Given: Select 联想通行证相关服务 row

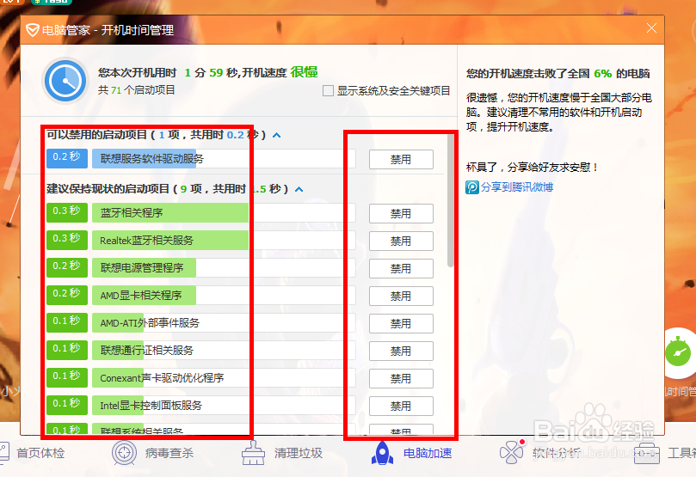Looking at the screenshot, I should pyautogui.click(x=224, y=350).
